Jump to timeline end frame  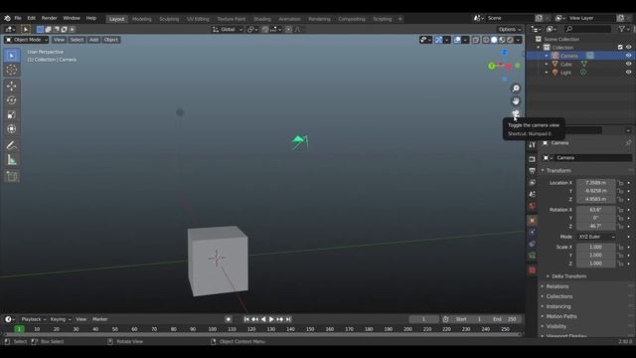(288, 319)
